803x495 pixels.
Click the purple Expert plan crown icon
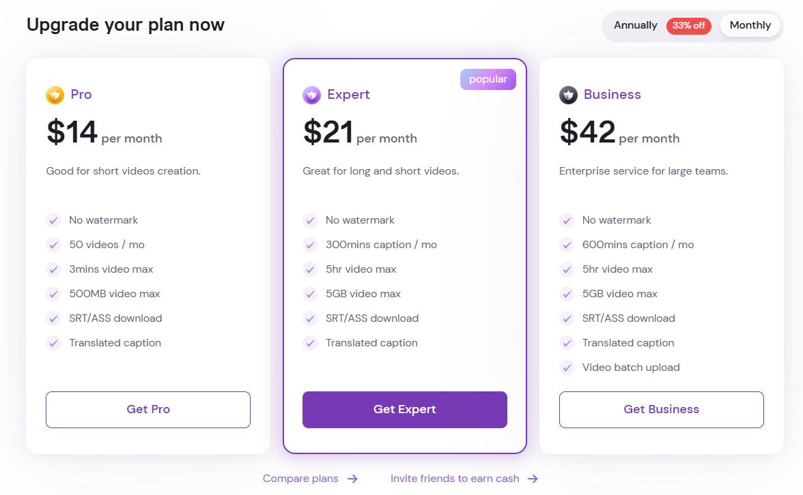(x=311, y=95)
